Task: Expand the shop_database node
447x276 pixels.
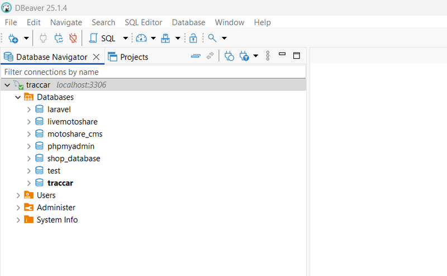Action: pos(29,159)
